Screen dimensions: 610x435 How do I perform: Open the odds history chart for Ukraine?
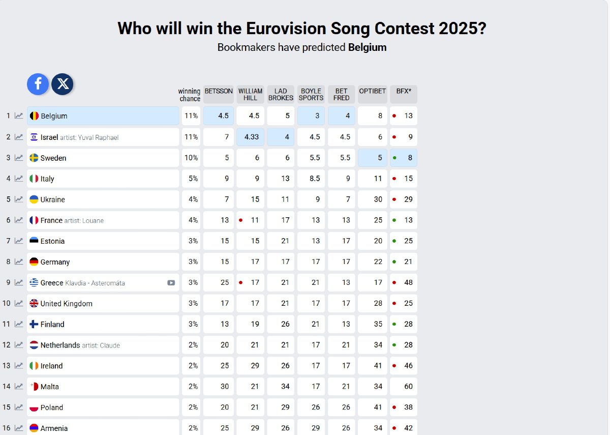pos(18,199)
